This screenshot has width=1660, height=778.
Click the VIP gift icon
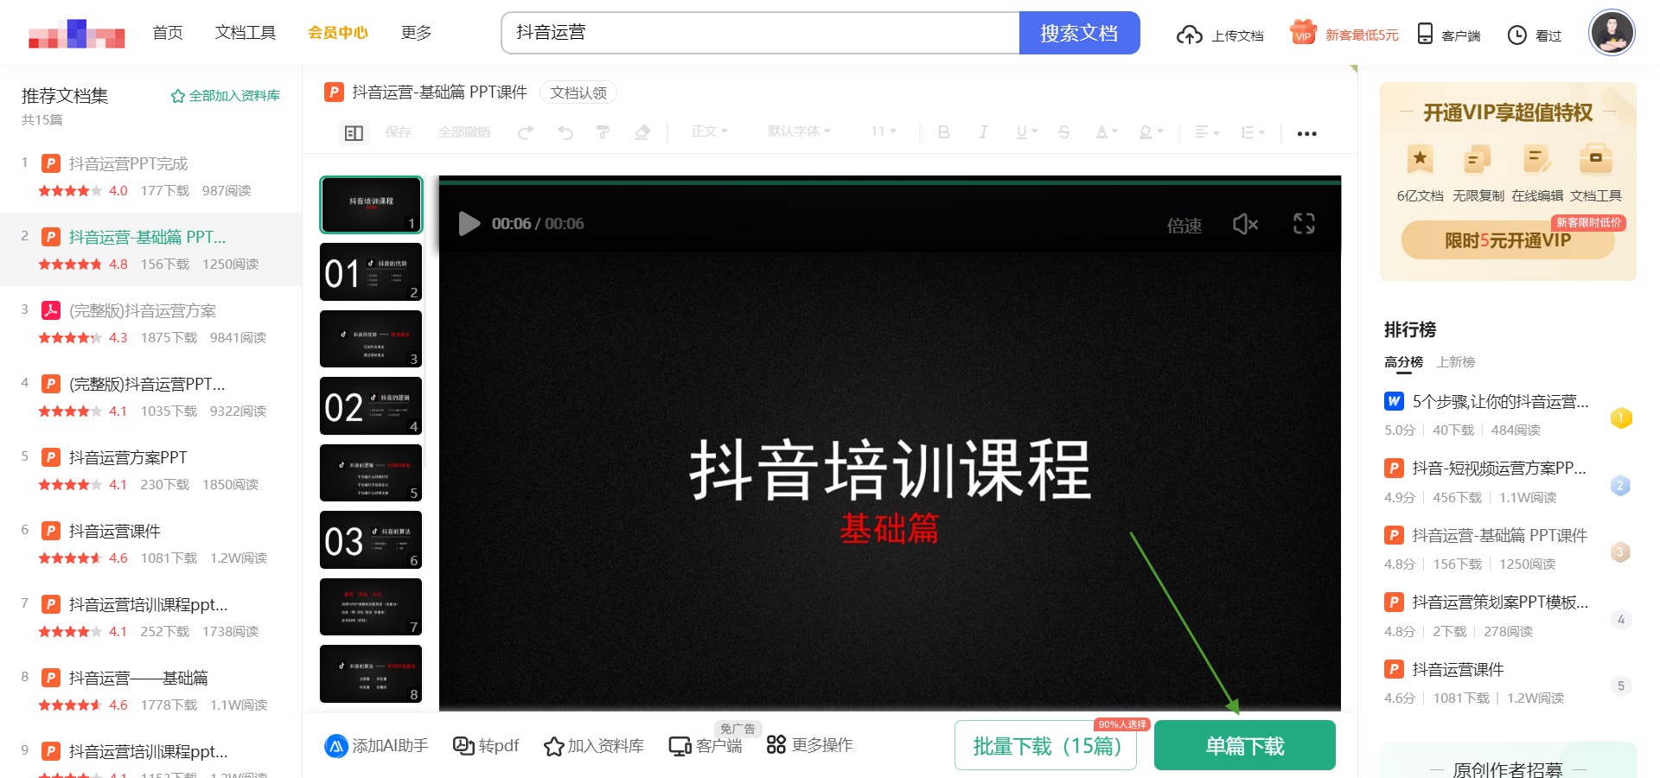click(1303, 32)
